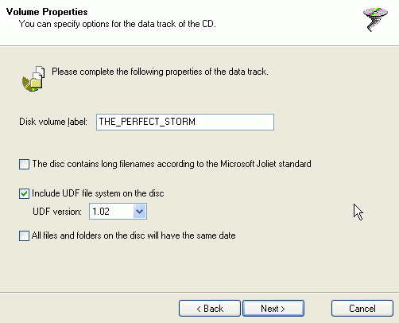Place cursor in THE_PERFECT_STORM text
Viewport: 399px width, 323px height.
(147, 122)
